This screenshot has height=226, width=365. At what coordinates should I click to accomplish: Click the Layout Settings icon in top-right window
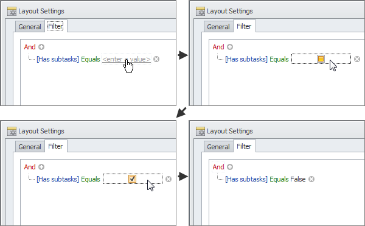click(200, 11)
